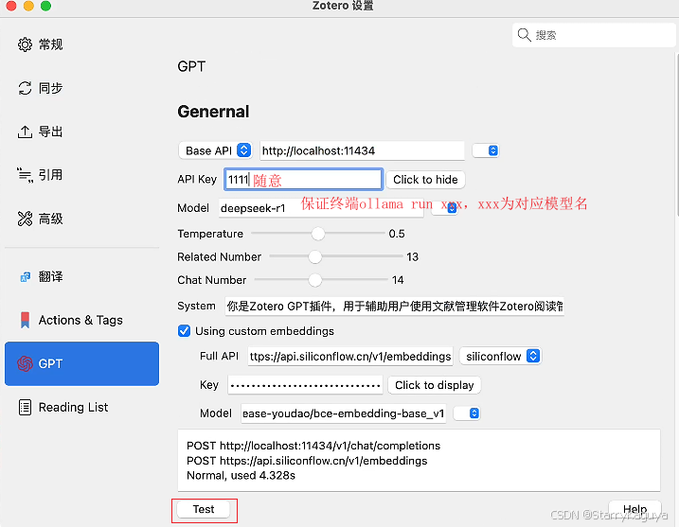
Task: Open the 同步 settings pane
Action: click(81, 88)
